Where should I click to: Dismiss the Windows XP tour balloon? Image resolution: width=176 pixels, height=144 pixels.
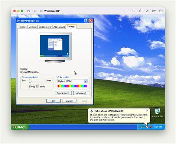pyautogui.click(x=147, y=111)
